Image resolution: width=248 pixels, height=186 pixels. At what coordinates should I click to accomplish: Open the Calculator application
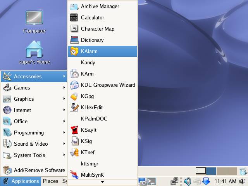coord(92,17)
